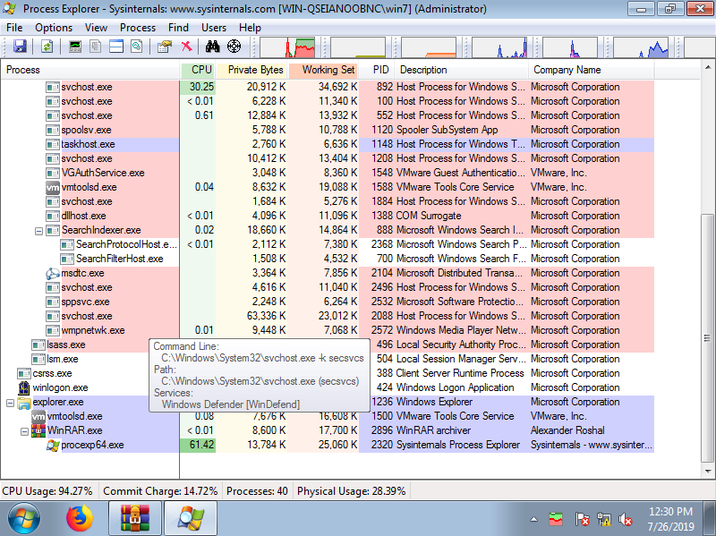Open the Options menu
The height and width of the screenshot is (536, 716).
54,28
